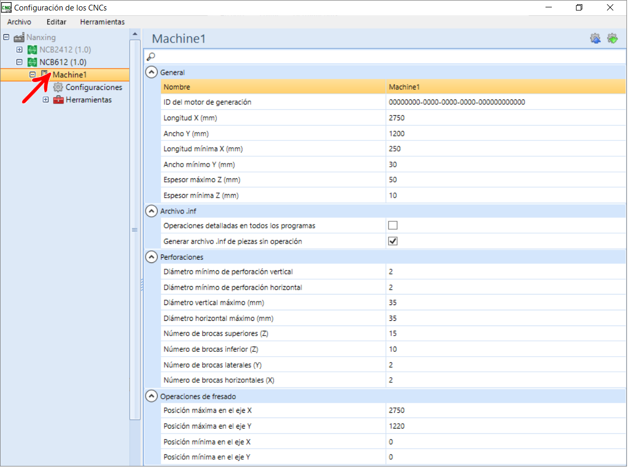Expand the Herramientas tree node
The image size is (628, 467).
[46, 99]
